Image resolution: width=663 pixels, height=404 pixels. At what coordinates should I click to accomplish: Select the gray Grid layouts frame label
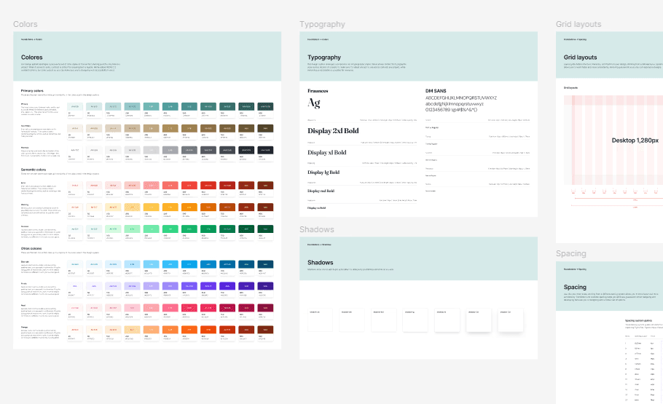click(x=578, y=24)
